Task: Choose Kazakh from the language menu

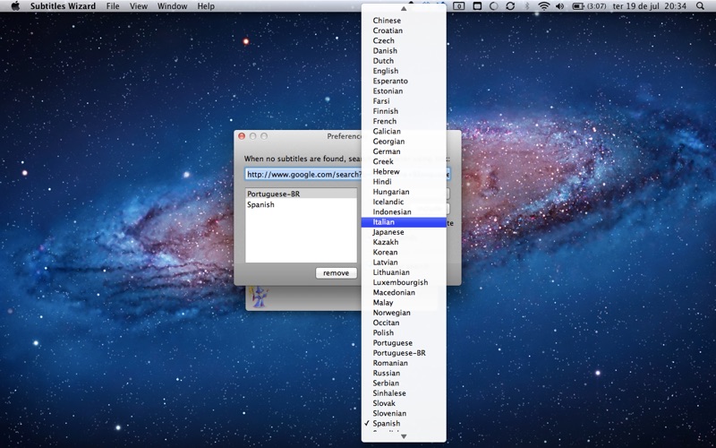Action: pyautogui.click(x=404, y=242)
